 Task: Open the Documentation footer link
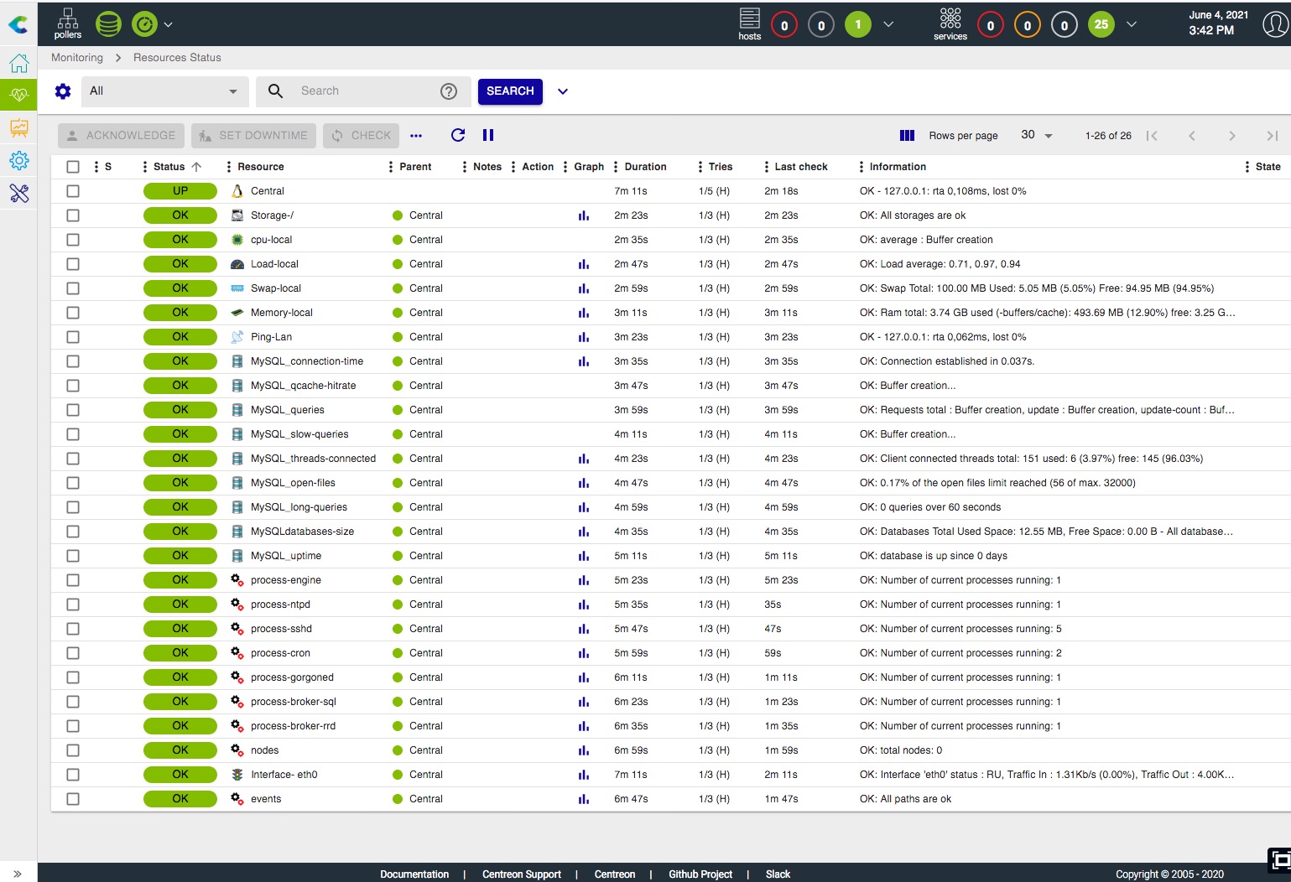tap(414, 874)
